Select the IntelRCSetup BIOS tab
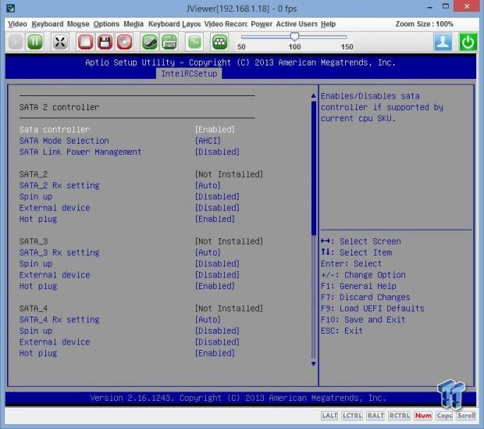 click(189, 73)
